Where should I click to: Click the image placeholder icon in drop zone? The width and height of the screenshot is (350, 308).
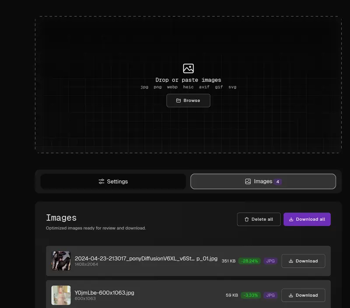click(188, 68)
